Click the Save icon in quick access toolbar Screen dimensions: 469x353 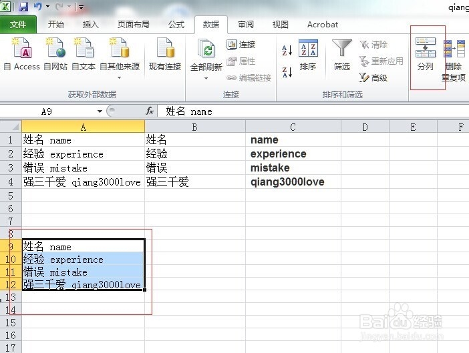(x=23, y=6)
